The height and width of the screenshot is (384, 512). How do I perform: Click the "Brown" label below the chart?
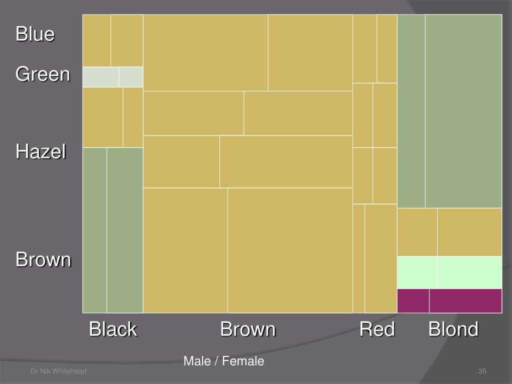pyautogui.click(x=248, y=329)
